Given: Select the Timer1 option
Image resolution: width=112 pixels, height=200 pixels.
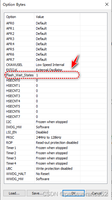Looking at the screenshot, I should 11,148.
